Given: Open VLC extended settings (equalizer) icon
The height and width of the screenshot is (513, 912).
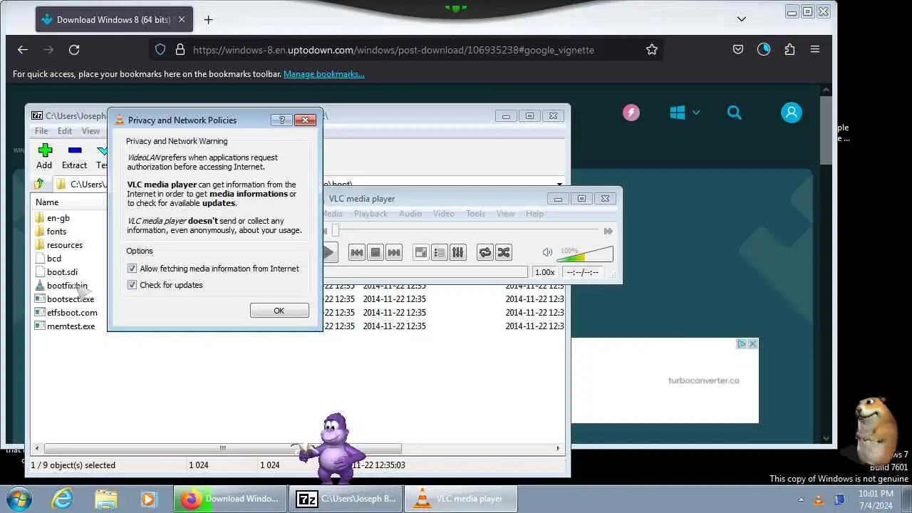Looking at the screenshot, I should [x=458, y=252].
